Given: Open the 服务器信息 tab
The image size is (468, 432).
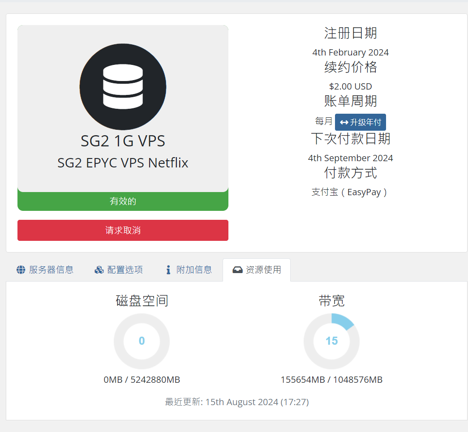Looking at the screenshot, I should coord(45,269).
